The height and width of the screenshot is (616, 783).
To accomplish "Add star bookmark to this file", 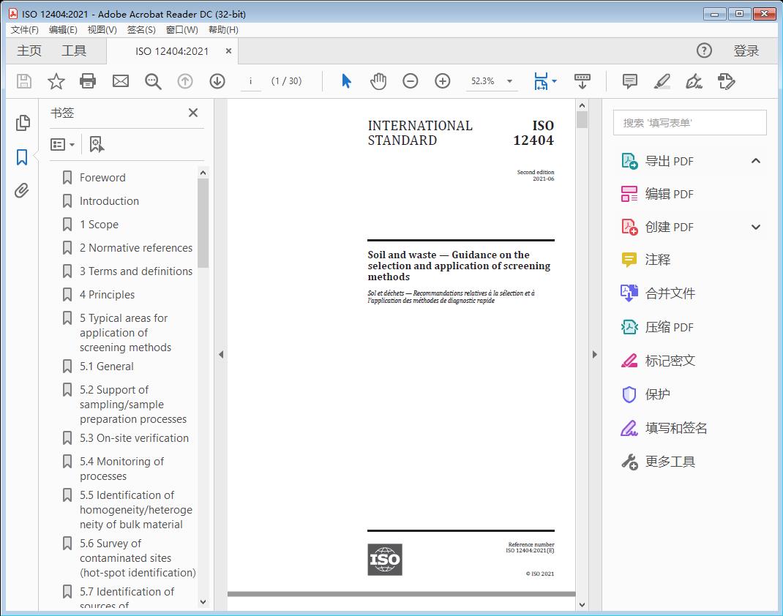I will [x=56, y=81].
